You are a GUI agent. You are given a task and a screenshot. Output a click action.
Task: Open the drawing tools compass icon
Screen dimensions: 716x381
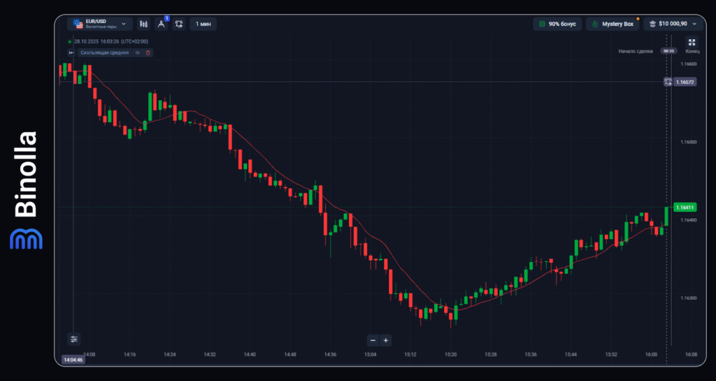pyautogui.click(x=162, y=24)
